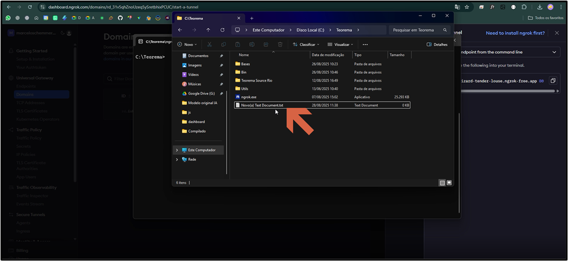Open Chrome downloads icon
Viewport: 568px width, 261px height.
(x=540, y=7)
